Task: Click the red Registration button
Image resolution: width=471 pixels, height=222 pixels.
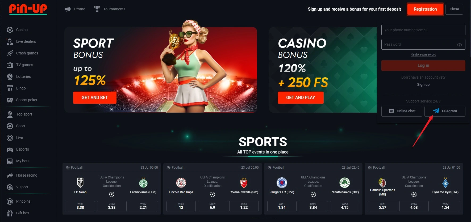Action: [425, 9]
